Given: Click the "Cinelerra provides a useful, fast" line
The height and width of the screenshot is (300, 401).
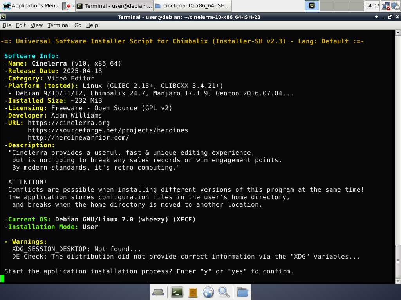Looking at the screenshot, I should pos(131,153).
